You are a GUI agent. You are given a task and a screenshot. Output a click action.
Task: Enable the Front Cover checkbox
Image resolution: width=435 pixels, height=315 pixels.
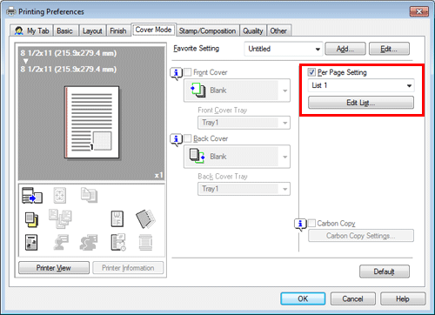point(188,72)
